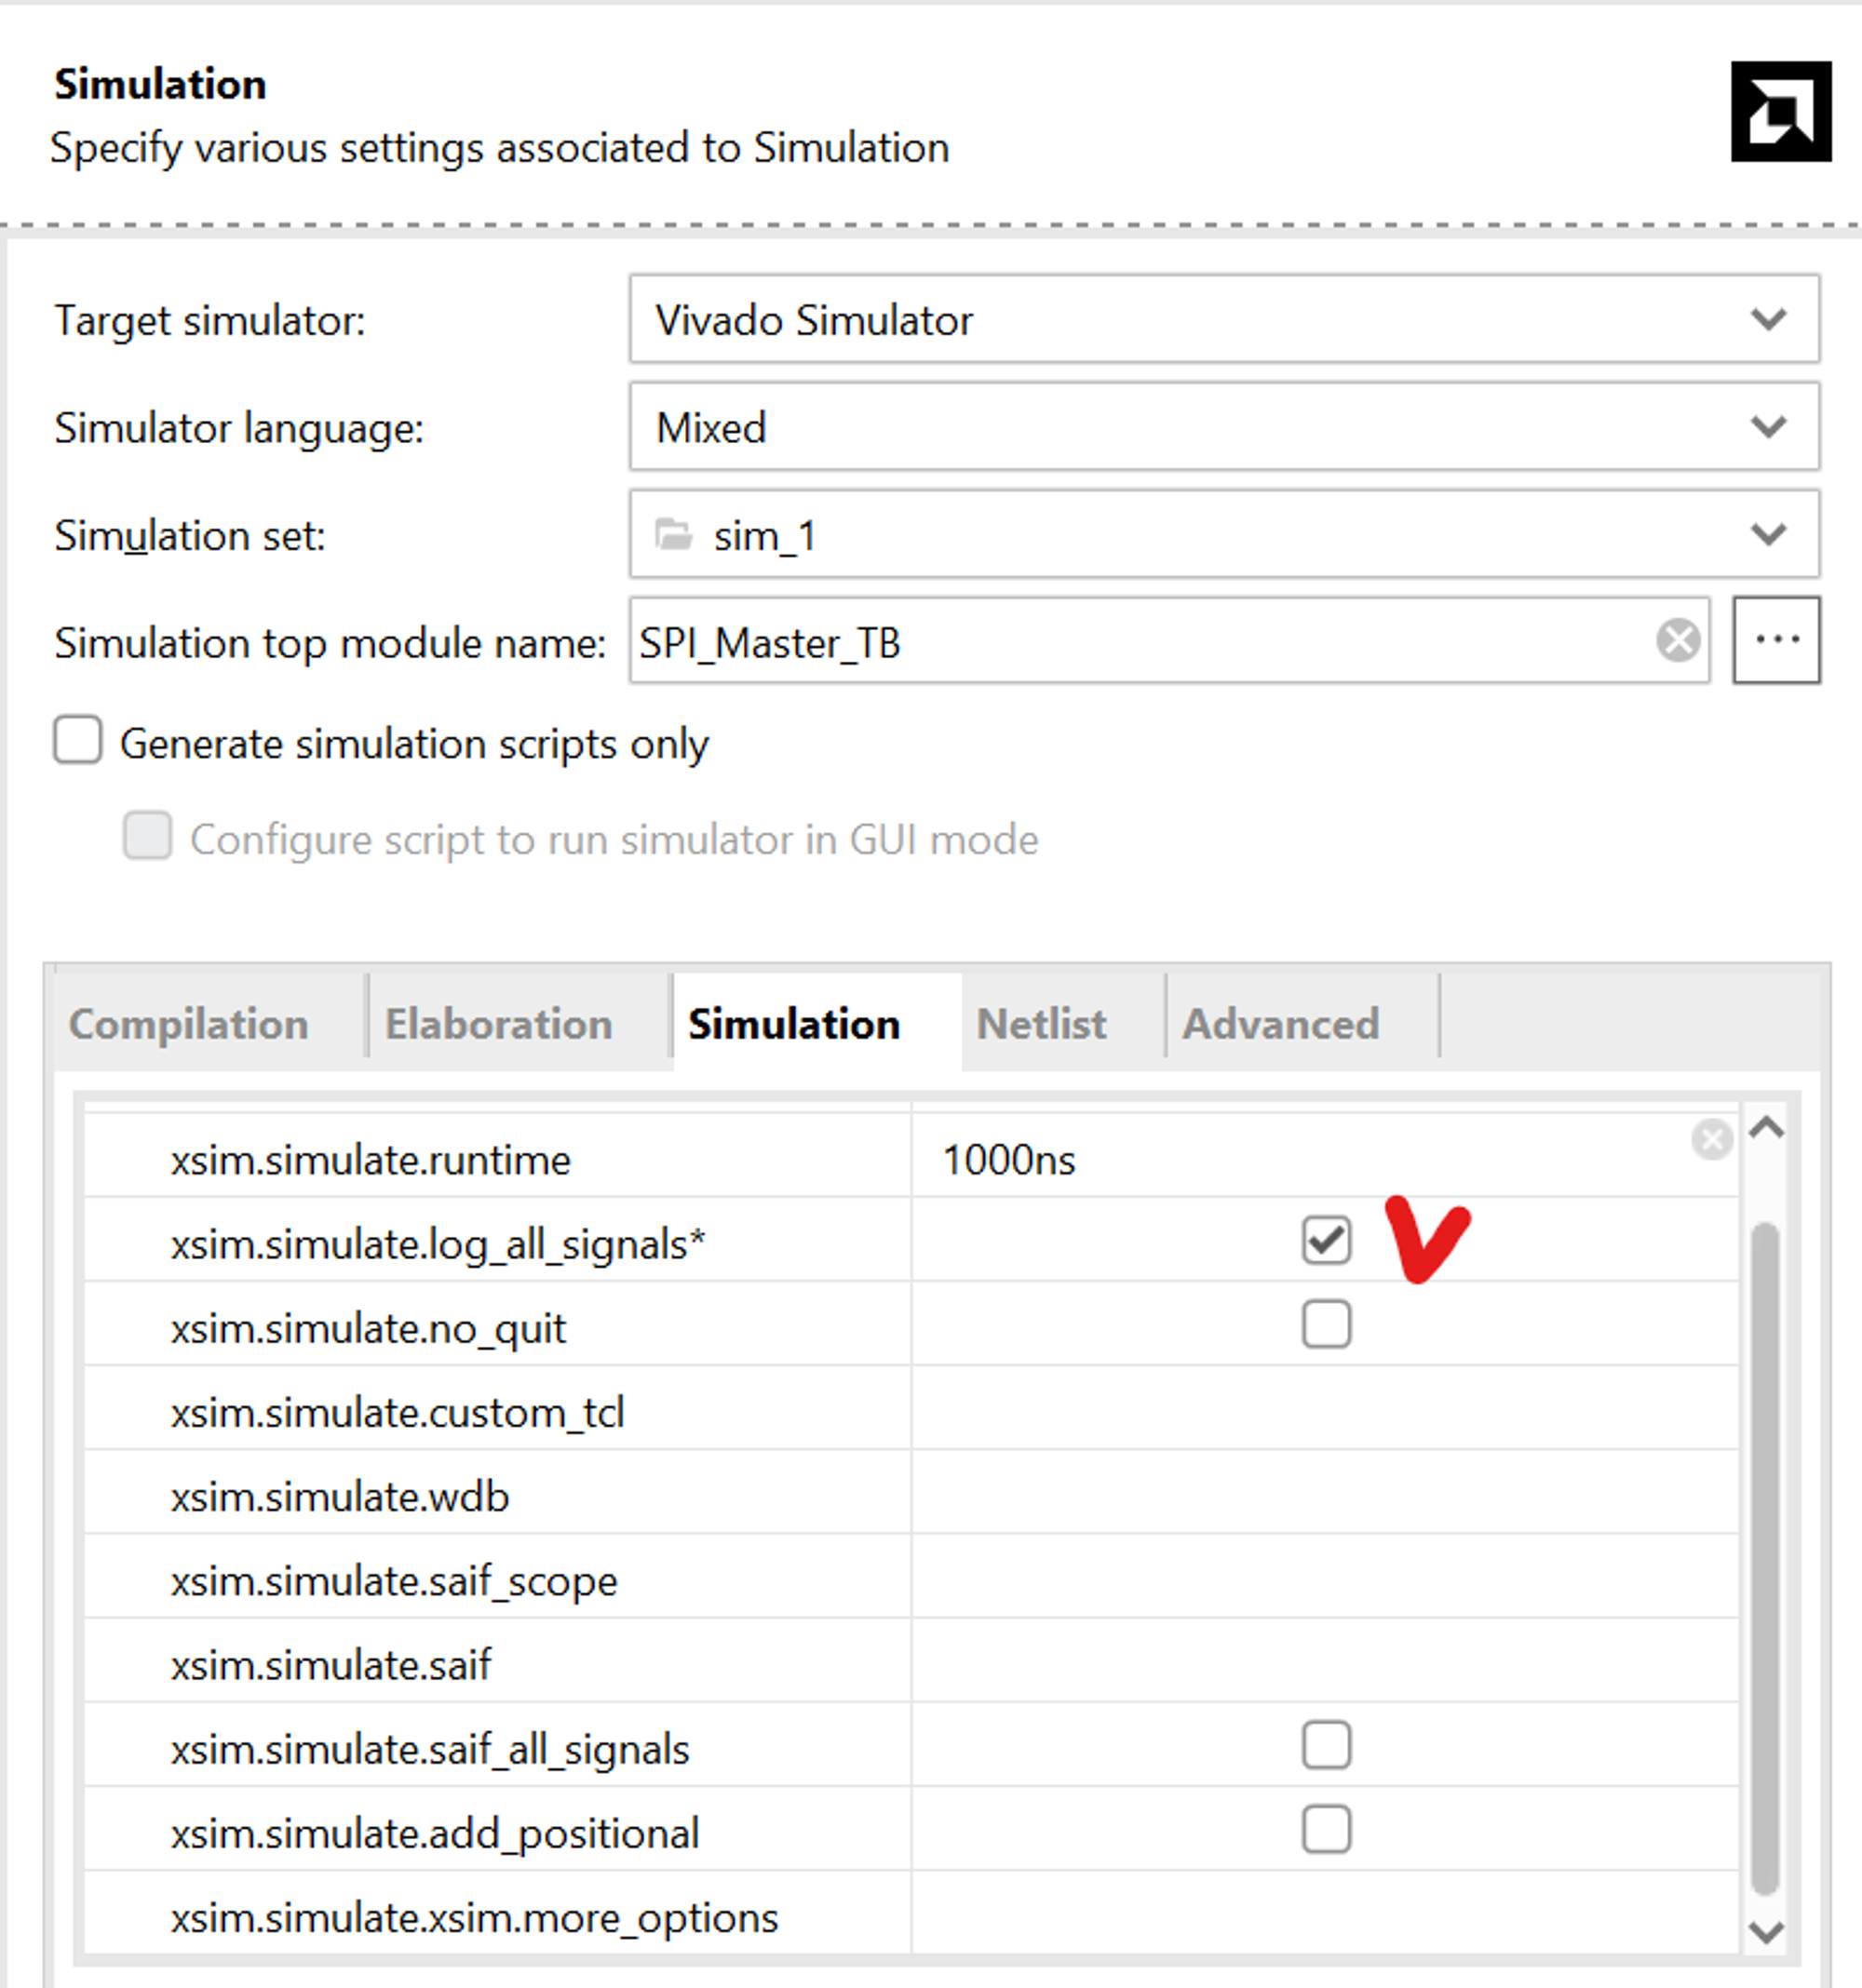The image size is (1862, 1988).
Task: Clear the xsim.simulate.runtime value
Action: [1711, 1139]
